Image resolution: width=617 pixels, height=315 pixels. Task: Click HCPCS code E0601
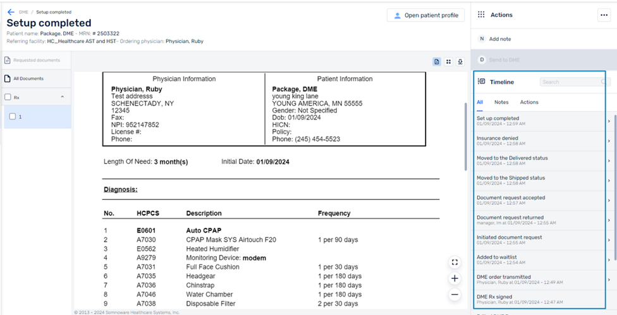click(x=147, y=230)
